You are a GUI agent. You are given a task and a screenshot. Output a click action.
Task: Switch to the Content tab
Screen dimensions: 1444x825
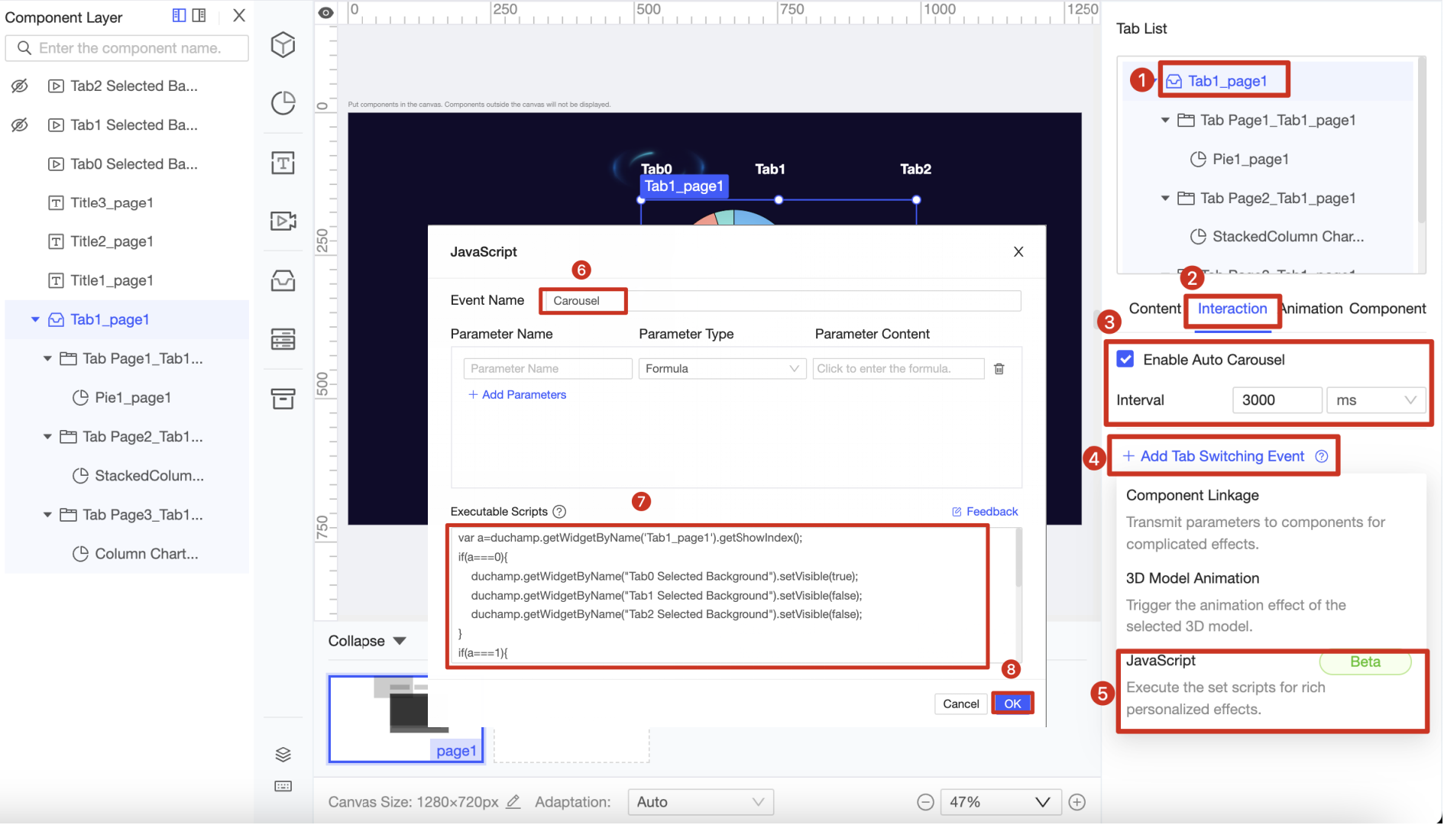pos(1154,309)
